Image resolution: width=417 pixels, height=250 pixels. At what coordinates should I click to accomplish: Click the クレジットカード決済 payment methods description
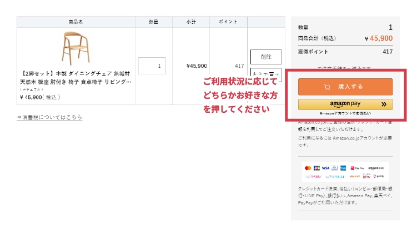click(x=345, y=196)
